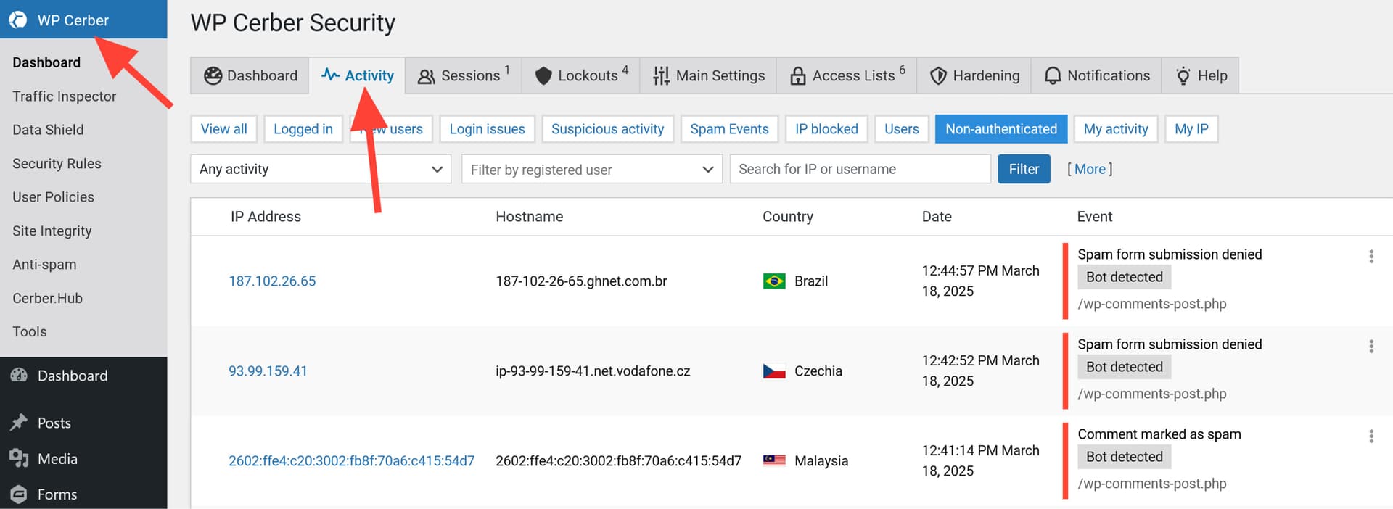
Task: Expand the Any activity dropdown
Action: (x=320, y=169)
